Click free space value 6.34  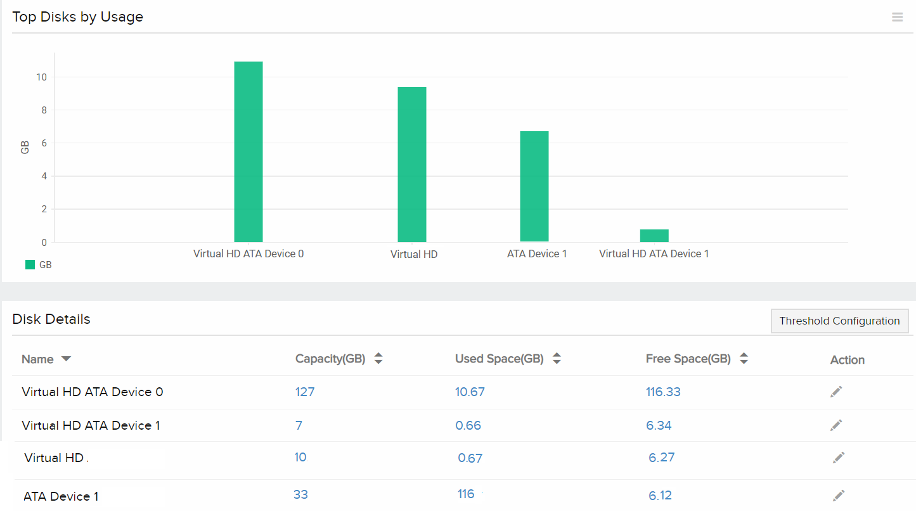(x=659, y=425)
